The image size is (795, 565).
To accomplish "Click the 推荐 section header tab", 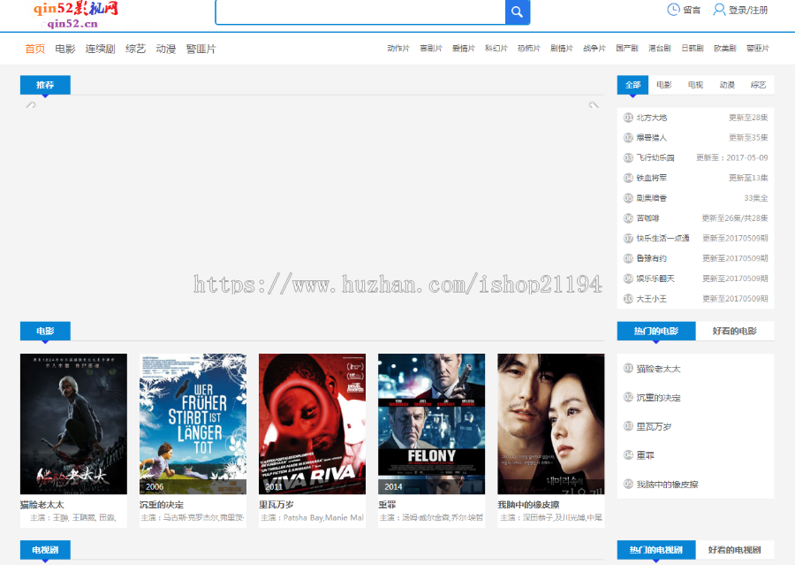I will pyautogui.click(x=45, y=85).
